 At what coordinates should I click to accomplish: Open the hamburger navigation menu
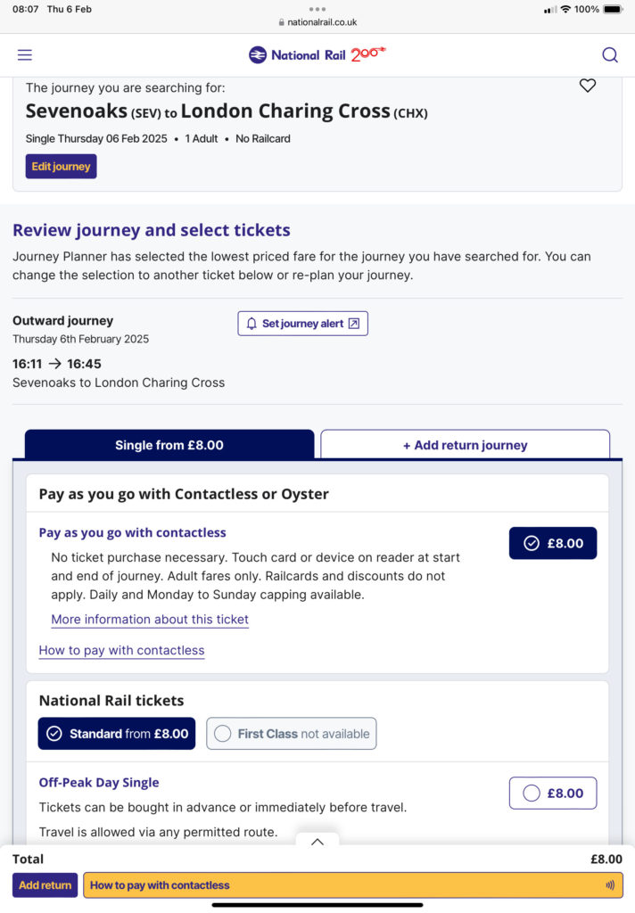(24, 54)
